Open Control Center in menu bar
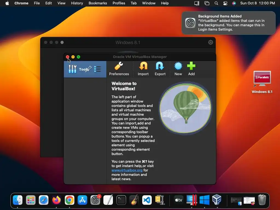Viewport: 280px width, 210px height. 225,3
